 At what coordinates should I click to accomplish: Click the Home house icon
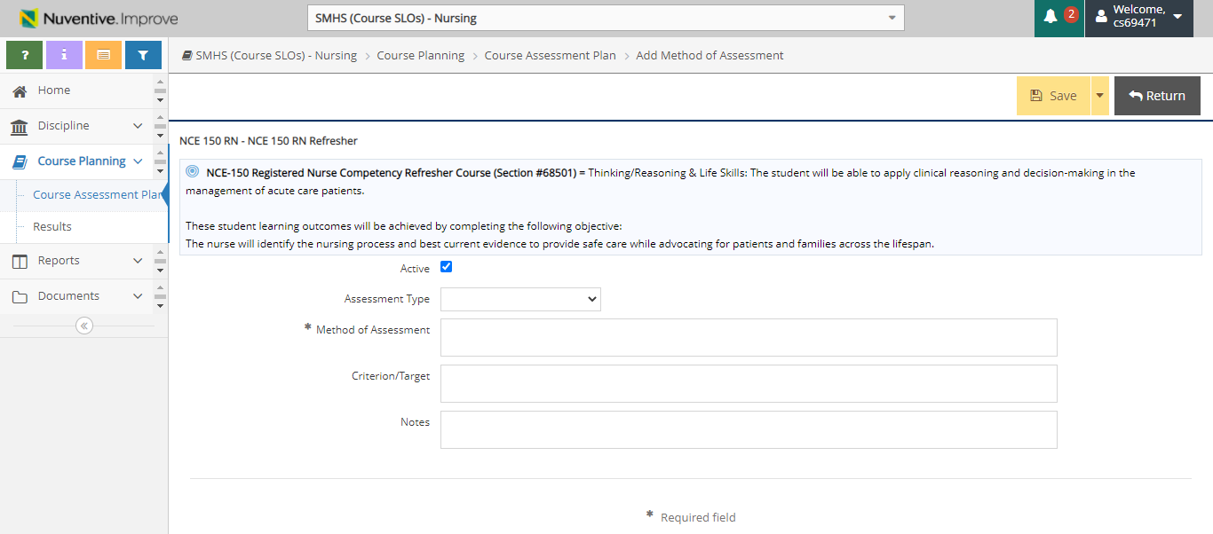click(20, 90)
